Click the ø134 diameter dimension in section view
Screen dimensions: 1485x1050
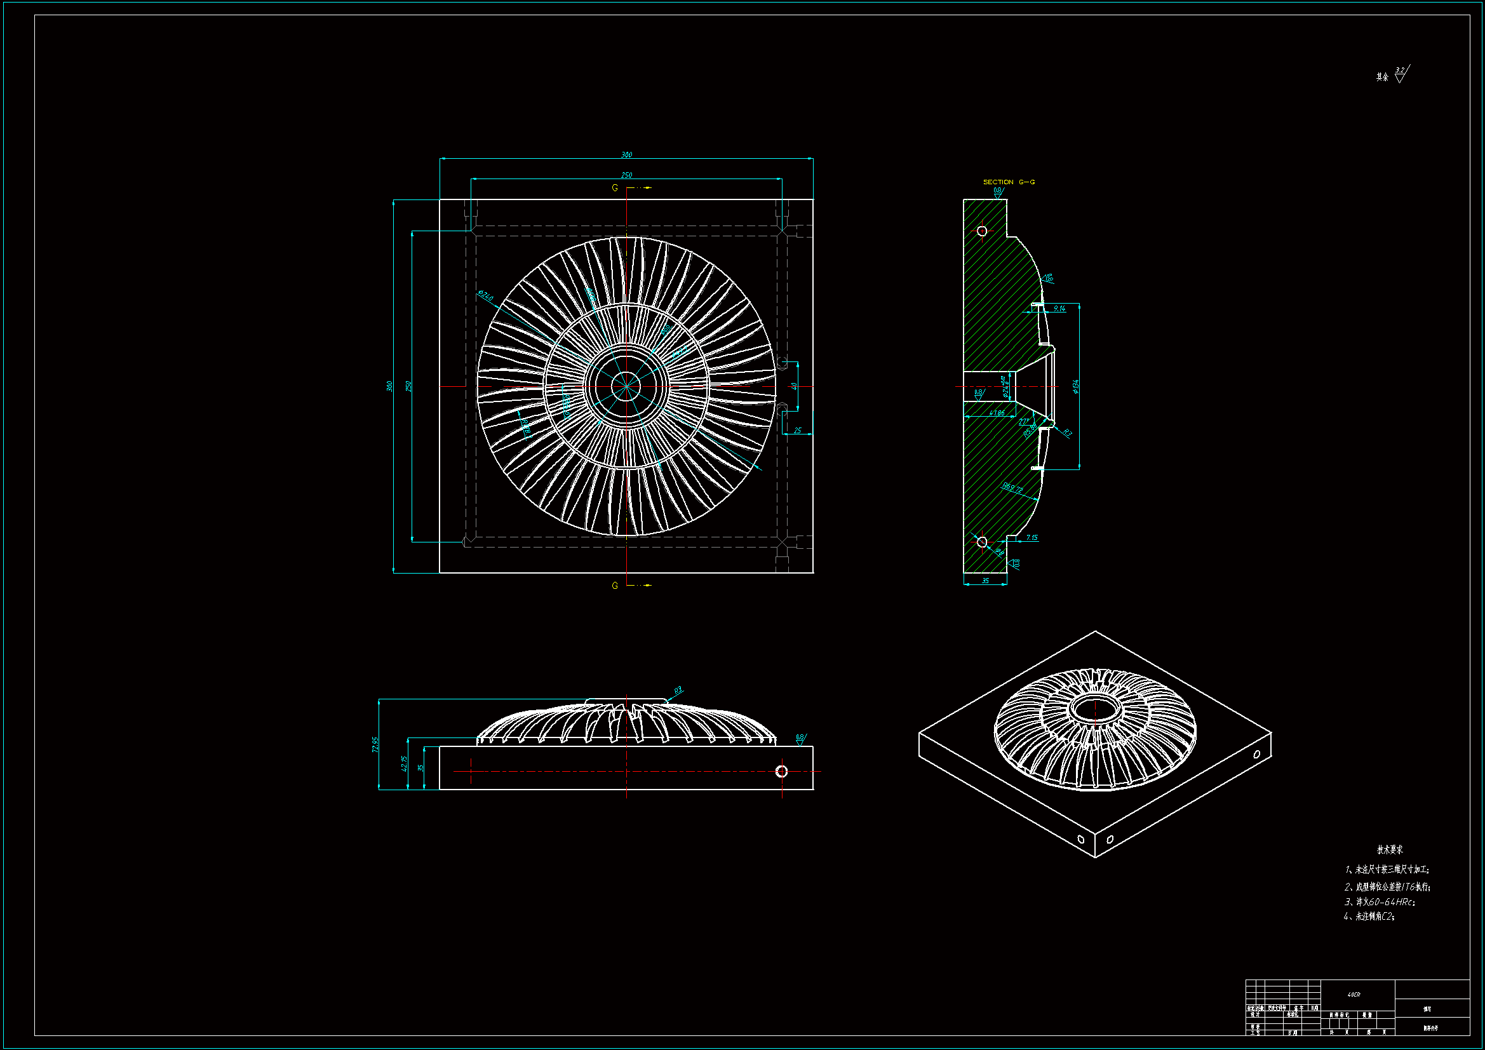point(1075,386)
